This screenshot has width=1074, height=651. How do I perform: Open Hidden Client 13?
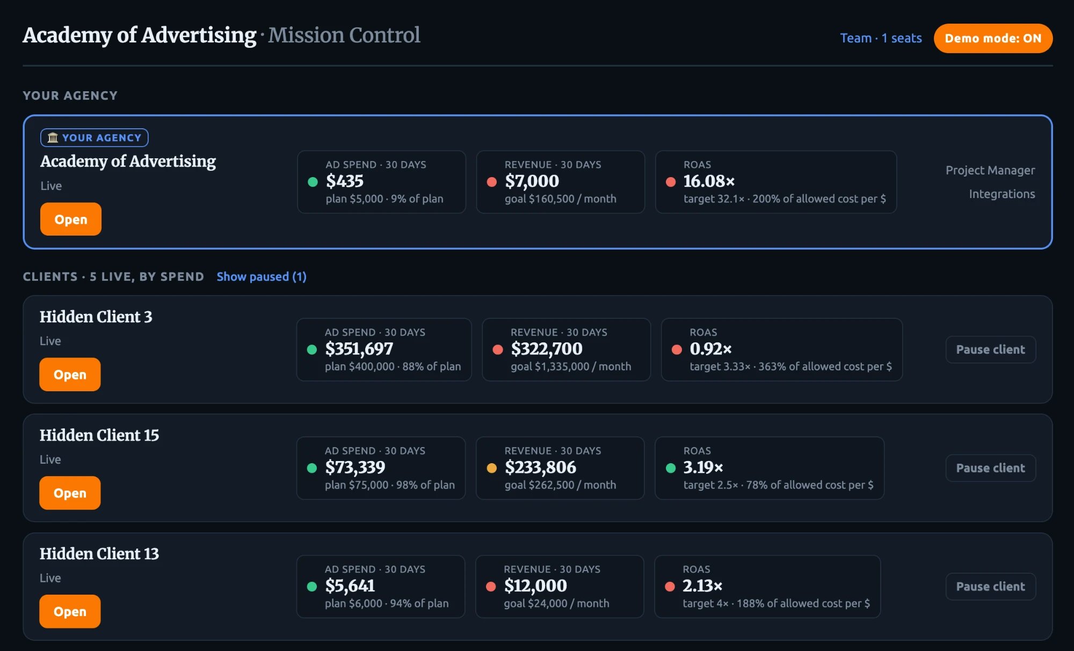(x=70, y=611)
